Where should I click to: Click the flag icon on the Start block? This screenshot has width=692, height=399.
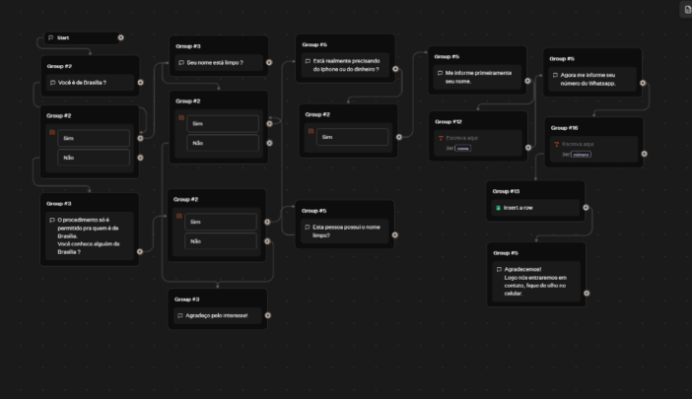[51, 38]
